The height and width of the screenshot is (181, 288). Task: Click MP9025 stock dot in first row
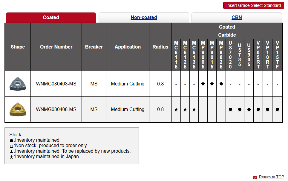[x=221, y=84]
